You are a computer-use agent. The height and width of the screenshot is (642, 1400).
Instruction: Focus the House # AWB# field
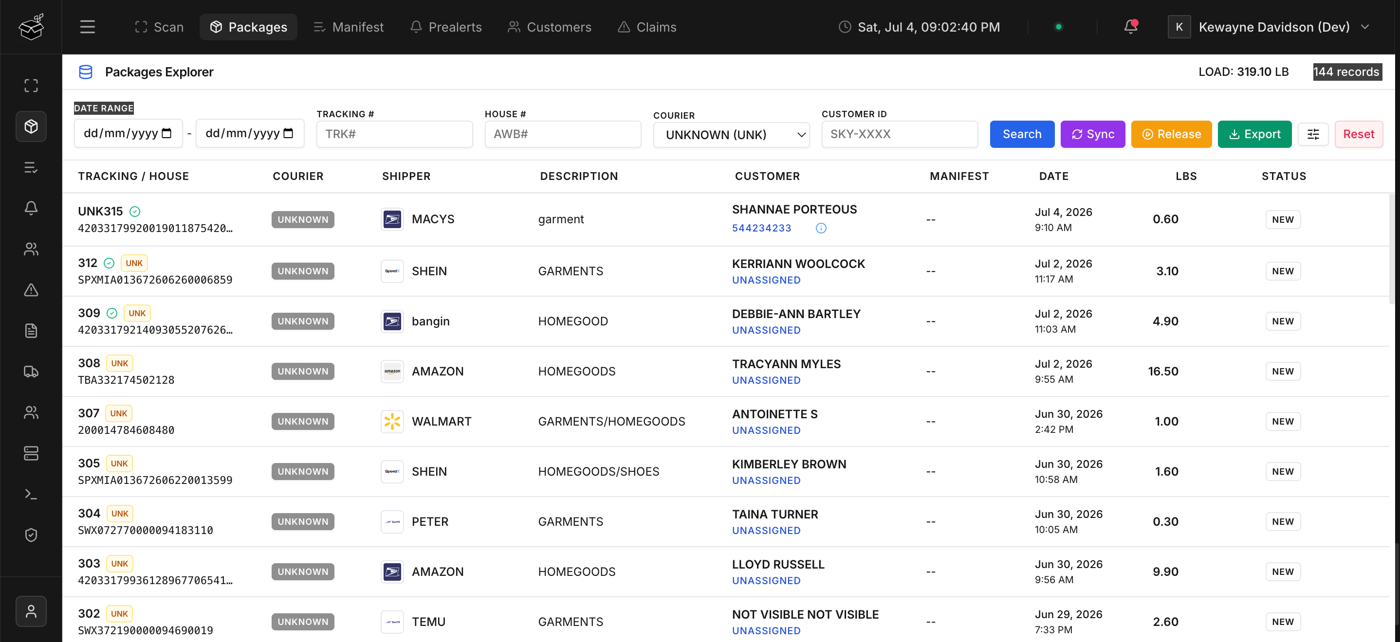pyautogui.click(x=563, y=134)
